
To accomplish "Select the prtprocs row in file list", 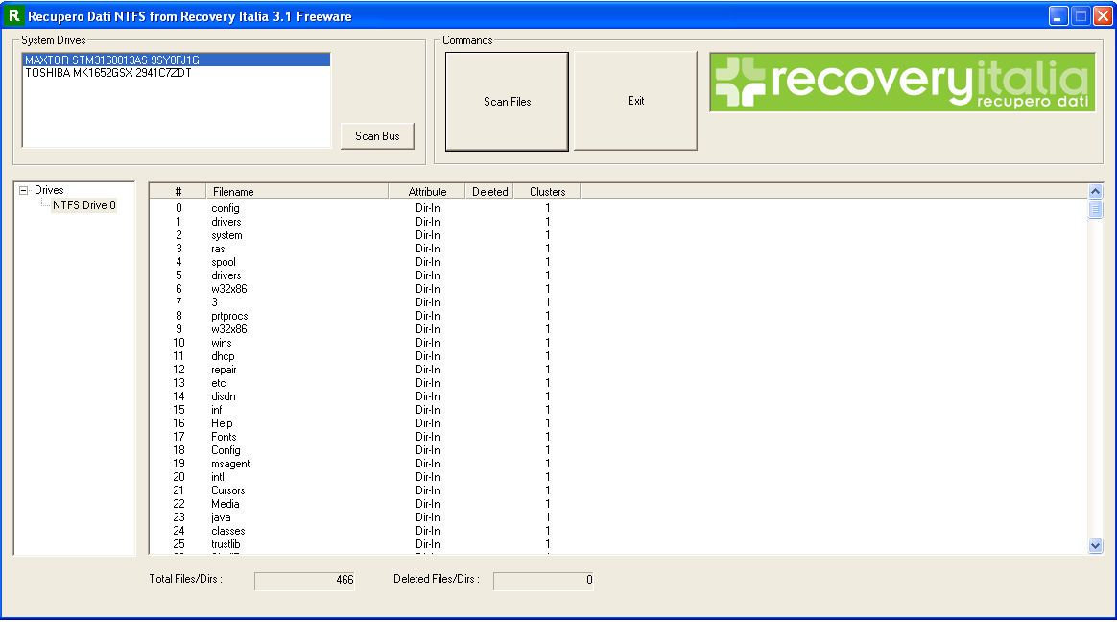I will [229, 316].
